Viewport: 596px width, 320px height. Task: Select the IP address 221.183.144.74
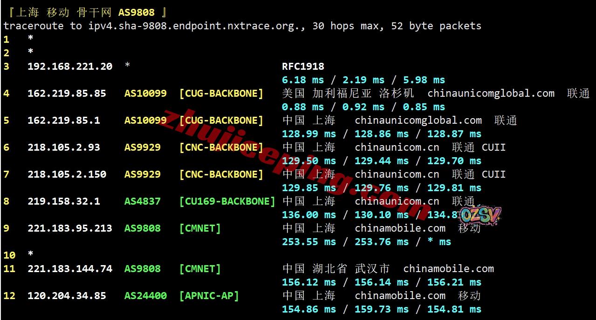(x=70, y=269)
